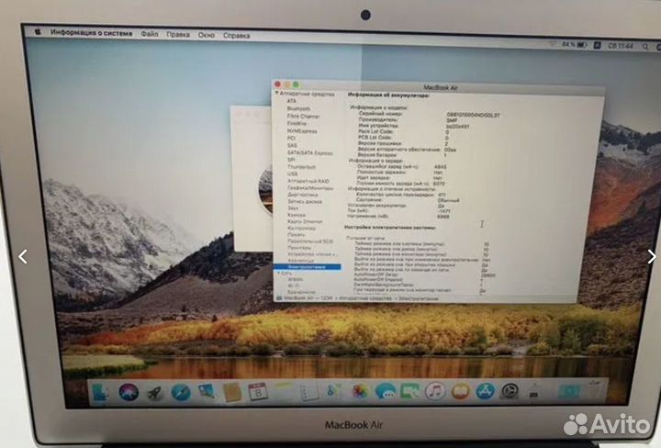Select the highlighted Электропитание row

307,267
